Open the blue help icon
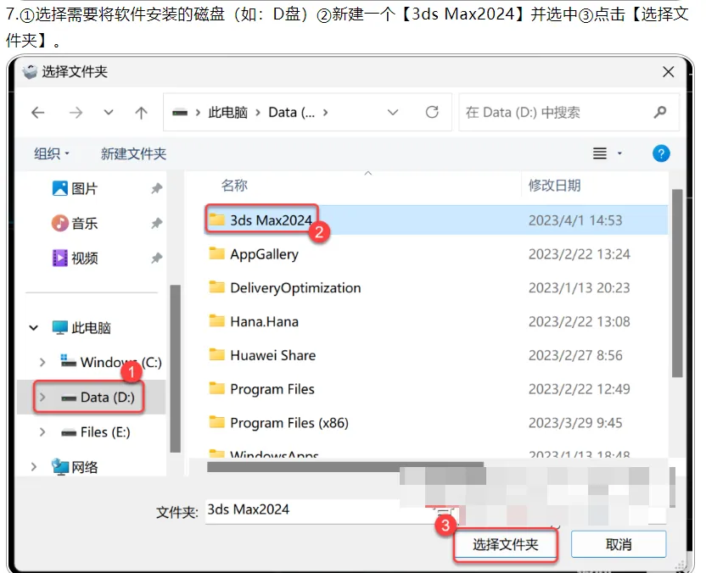Viewport: 706px width, 573px height. [x=661, y=153]
